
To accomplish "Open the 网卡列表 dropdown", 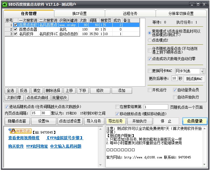I will coord(202,71).
